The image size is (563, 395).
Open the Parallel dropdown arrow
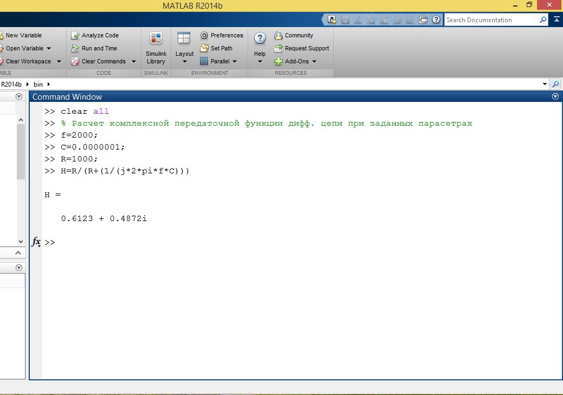[235, 61]
